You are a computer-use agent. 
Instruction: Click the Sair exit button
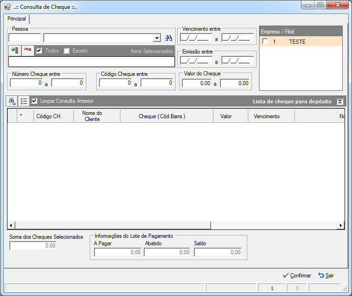point(326,276)
